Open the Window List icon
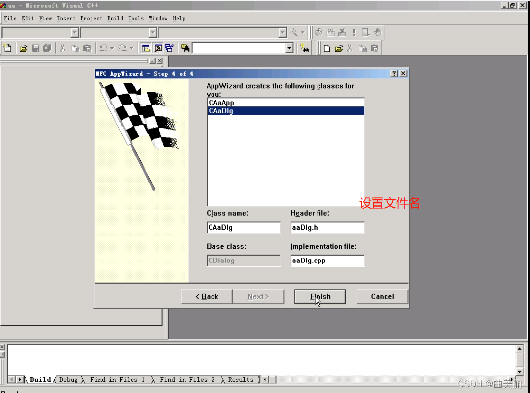Viewport: 530px width, 393px height. pyautogui.click(x=170, y=48)
